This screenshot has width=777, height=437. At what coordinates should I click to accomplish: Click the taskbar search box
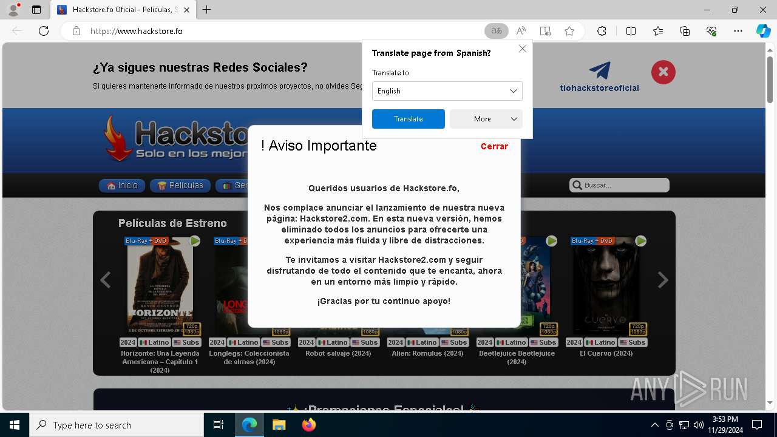click(x=117, y=425)
